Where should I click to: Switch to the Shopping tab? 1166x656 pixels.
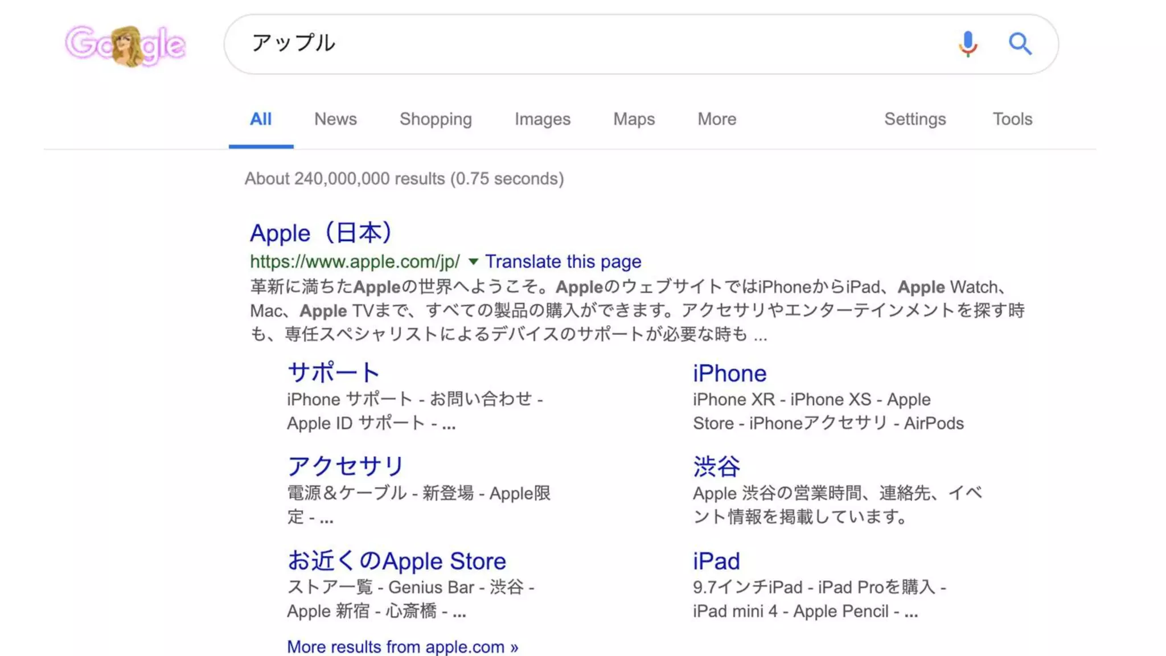[436, 119]
